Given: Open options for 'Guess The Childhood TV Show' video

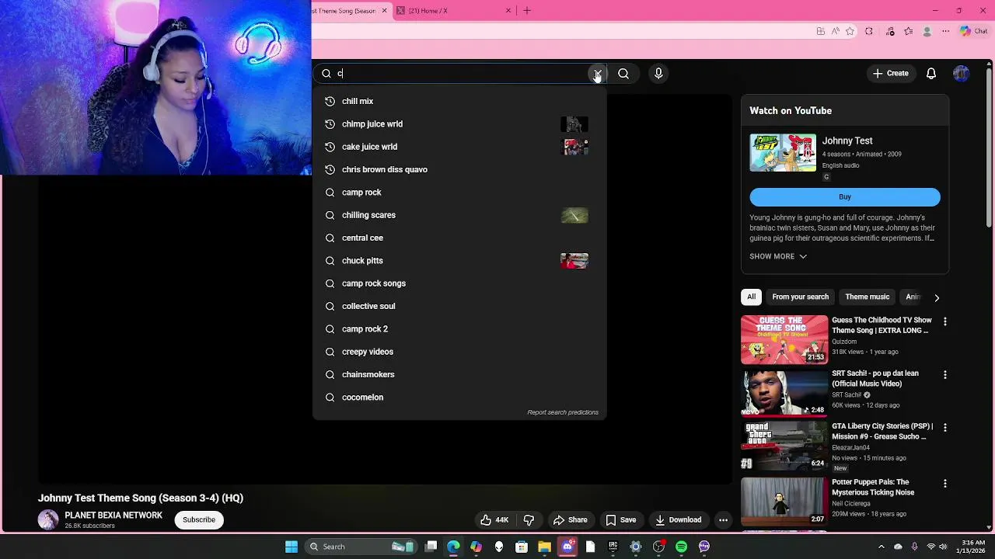Looking at the screenshot, I should [x=945, y=321].
